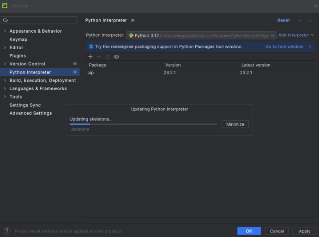
Task: Select Plugins in the settings tree
Action: tap(18, 56)
